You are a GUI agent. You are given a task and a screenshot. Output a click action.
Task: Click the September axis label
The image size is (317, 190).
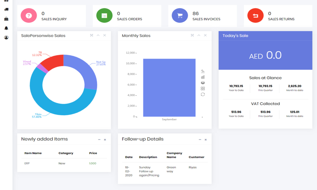(x=169, y=119)
